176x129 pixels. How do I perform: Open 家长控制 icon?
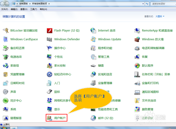point(49,66)
